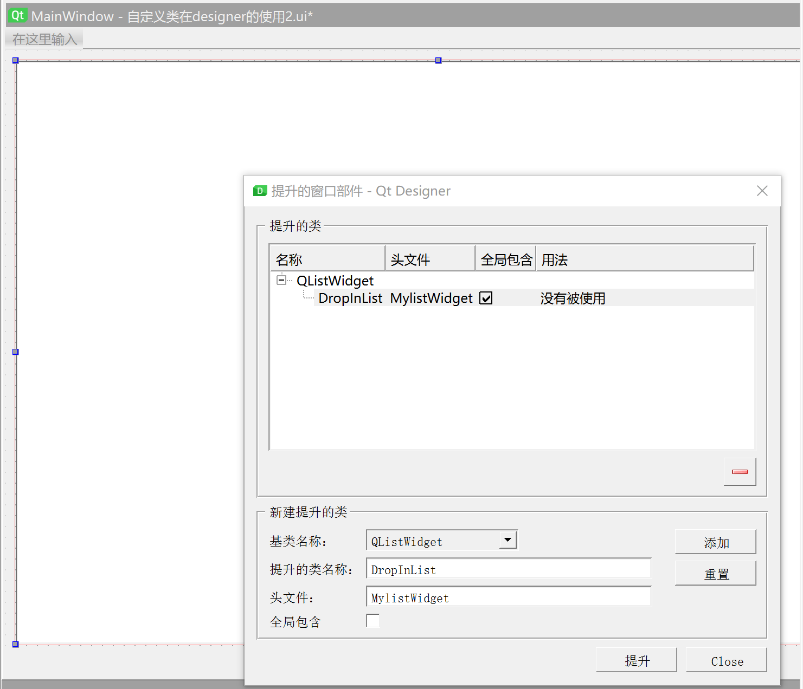Image resolution: width=803 pixels, height=689 pixels.
Task: Click the 提升 button to promote the widget
Action: 636,660
